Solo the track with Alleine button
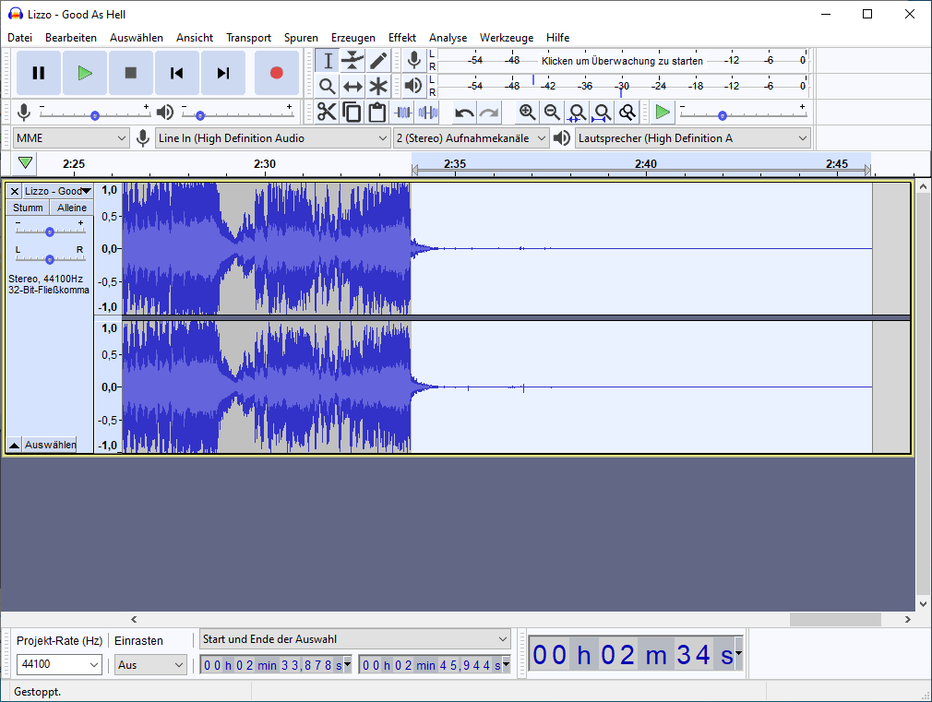 pyautogui.click(x=72, y=208)
